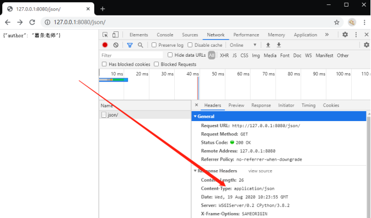Collapse the General section triangle
The height and width of the screenshot is (218, 371).
point(195,116)
